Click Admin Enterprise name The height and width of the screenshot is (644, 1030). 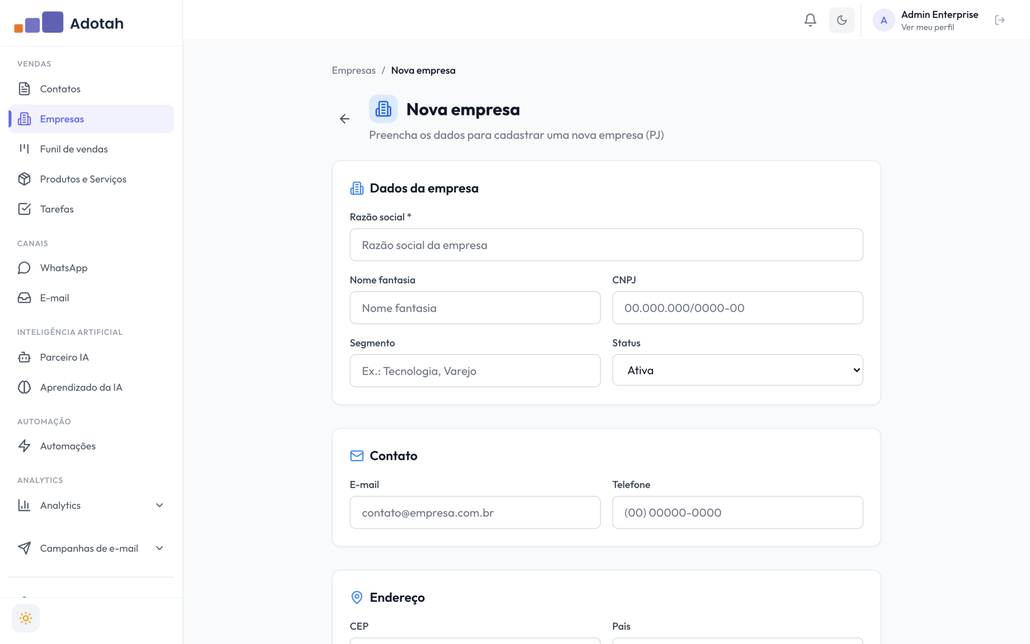click(940, 14)
